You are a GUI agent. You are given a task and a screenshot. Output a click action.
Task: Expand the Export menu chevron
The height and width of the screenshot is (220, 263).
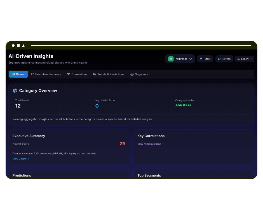pyautogui.click(x=251, y=59)
